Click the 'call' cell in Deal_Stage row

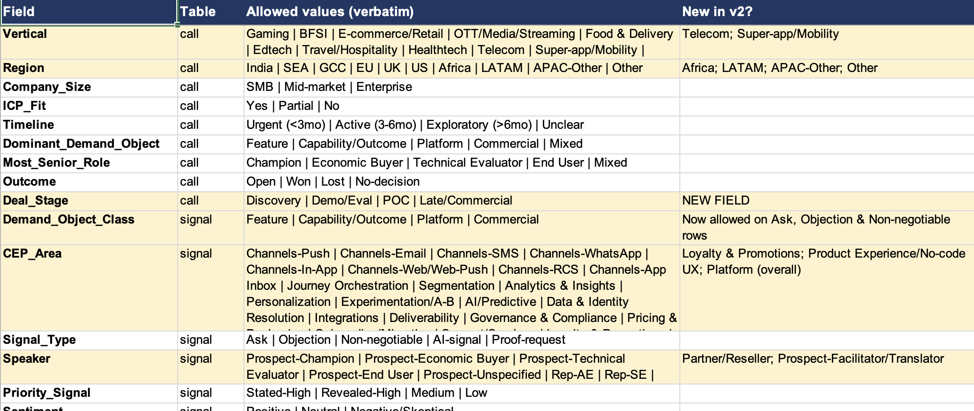[211, 201]
